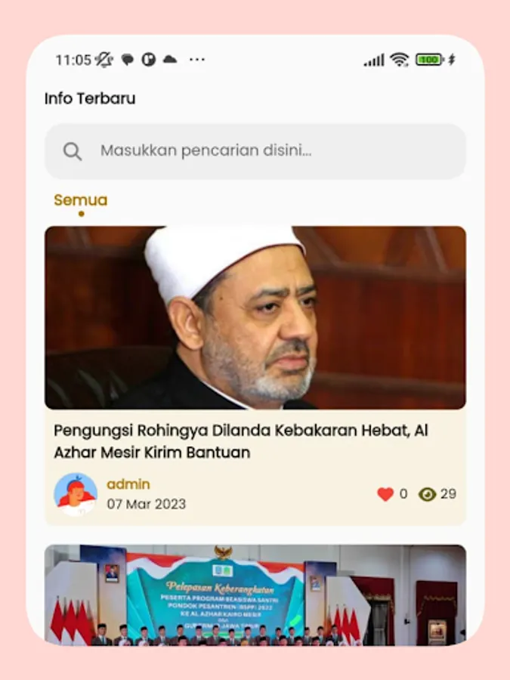Open the Pelepasan Keberangkatan article image
The width and height of the screenshot is (510, 680).
255,595
